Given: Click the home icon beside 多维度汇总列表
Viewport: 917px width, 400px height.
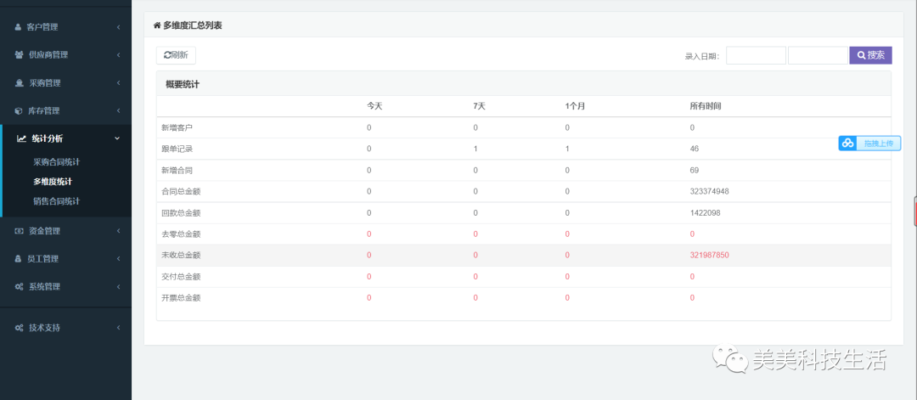Looking at the screenshot, I should click(x=157, y=25).
